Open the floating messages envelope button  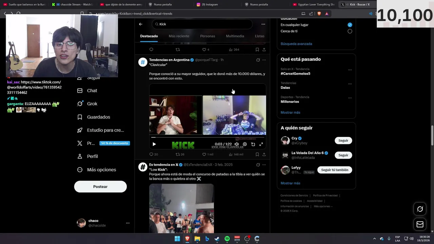(420, 224)
